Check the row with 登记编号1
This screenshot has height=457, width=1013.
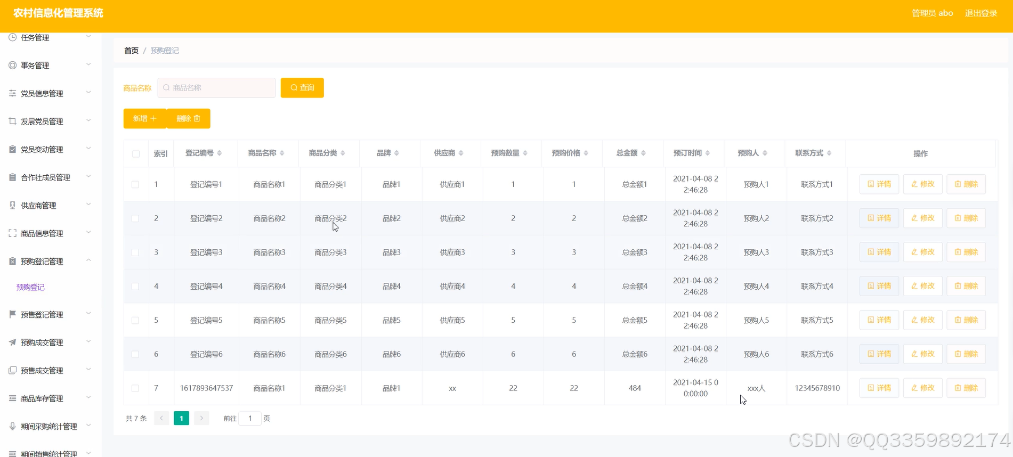(135, 184)
